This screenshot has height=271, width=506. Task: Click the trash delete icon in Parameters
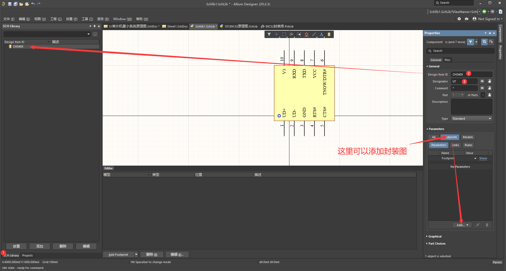point(487,225)
